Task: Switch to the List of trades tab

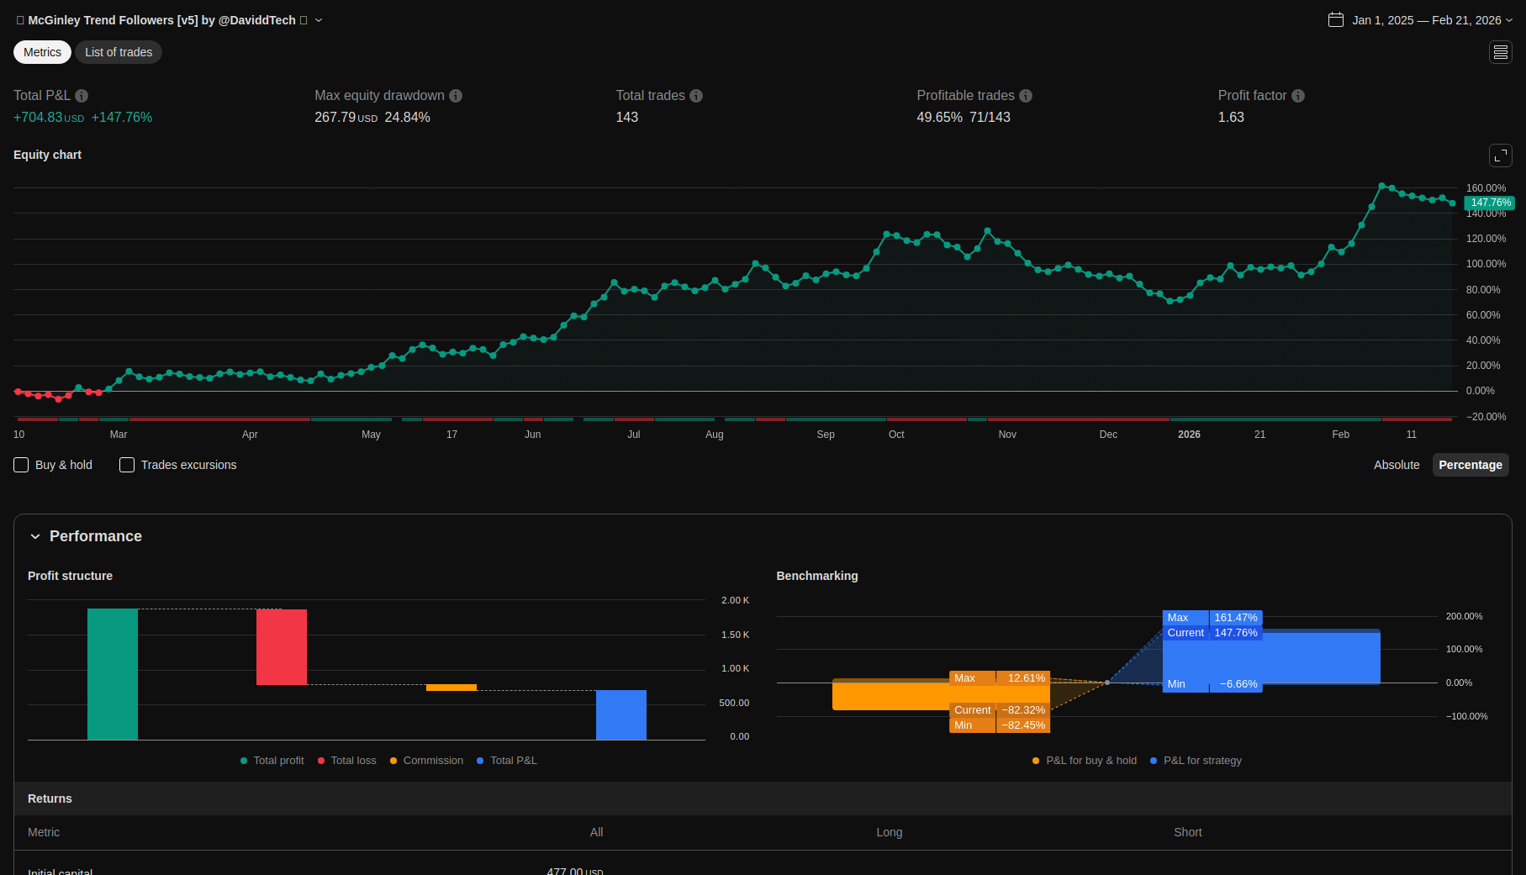Action: pyautogui.click(x=119, y=52)
